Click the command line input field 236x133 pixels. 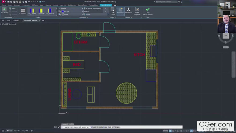point(121,127)
